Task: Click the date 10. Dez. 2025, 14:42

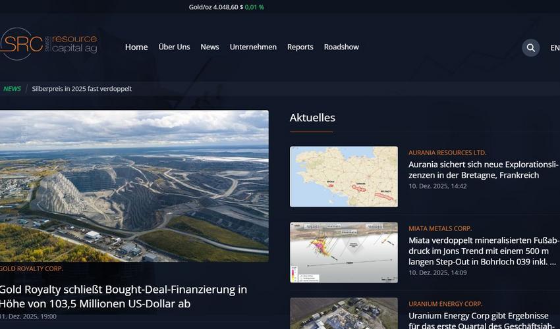Action: 437,186
